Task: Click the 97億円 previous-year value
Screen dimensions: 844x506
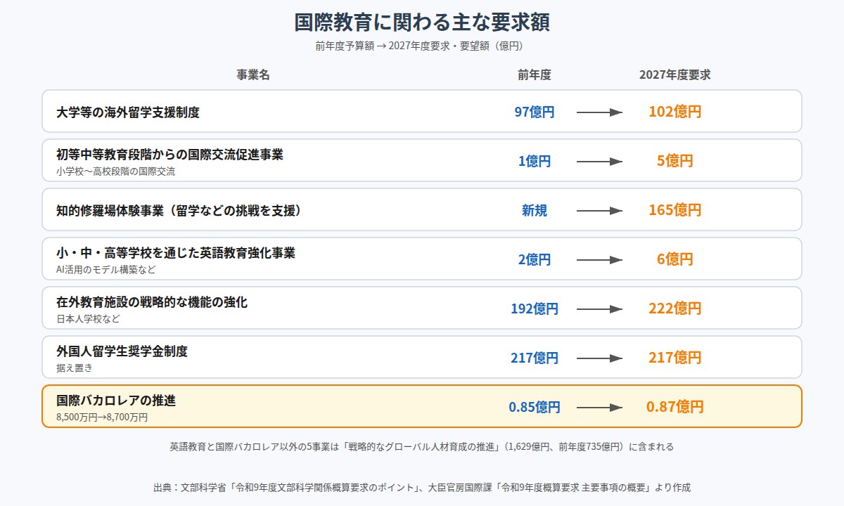Action: click(x=535, y=112)
